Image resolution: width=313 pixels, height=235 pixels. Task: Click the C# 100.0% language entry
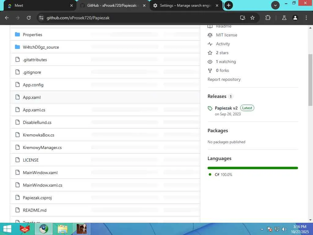point(223,174)
